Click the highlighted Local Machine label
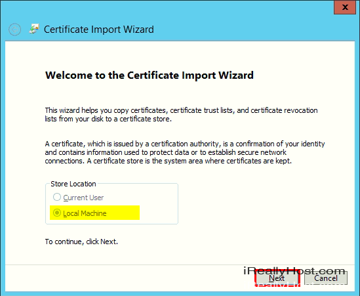Screen dimensions: 360x296 coord(85,213)
